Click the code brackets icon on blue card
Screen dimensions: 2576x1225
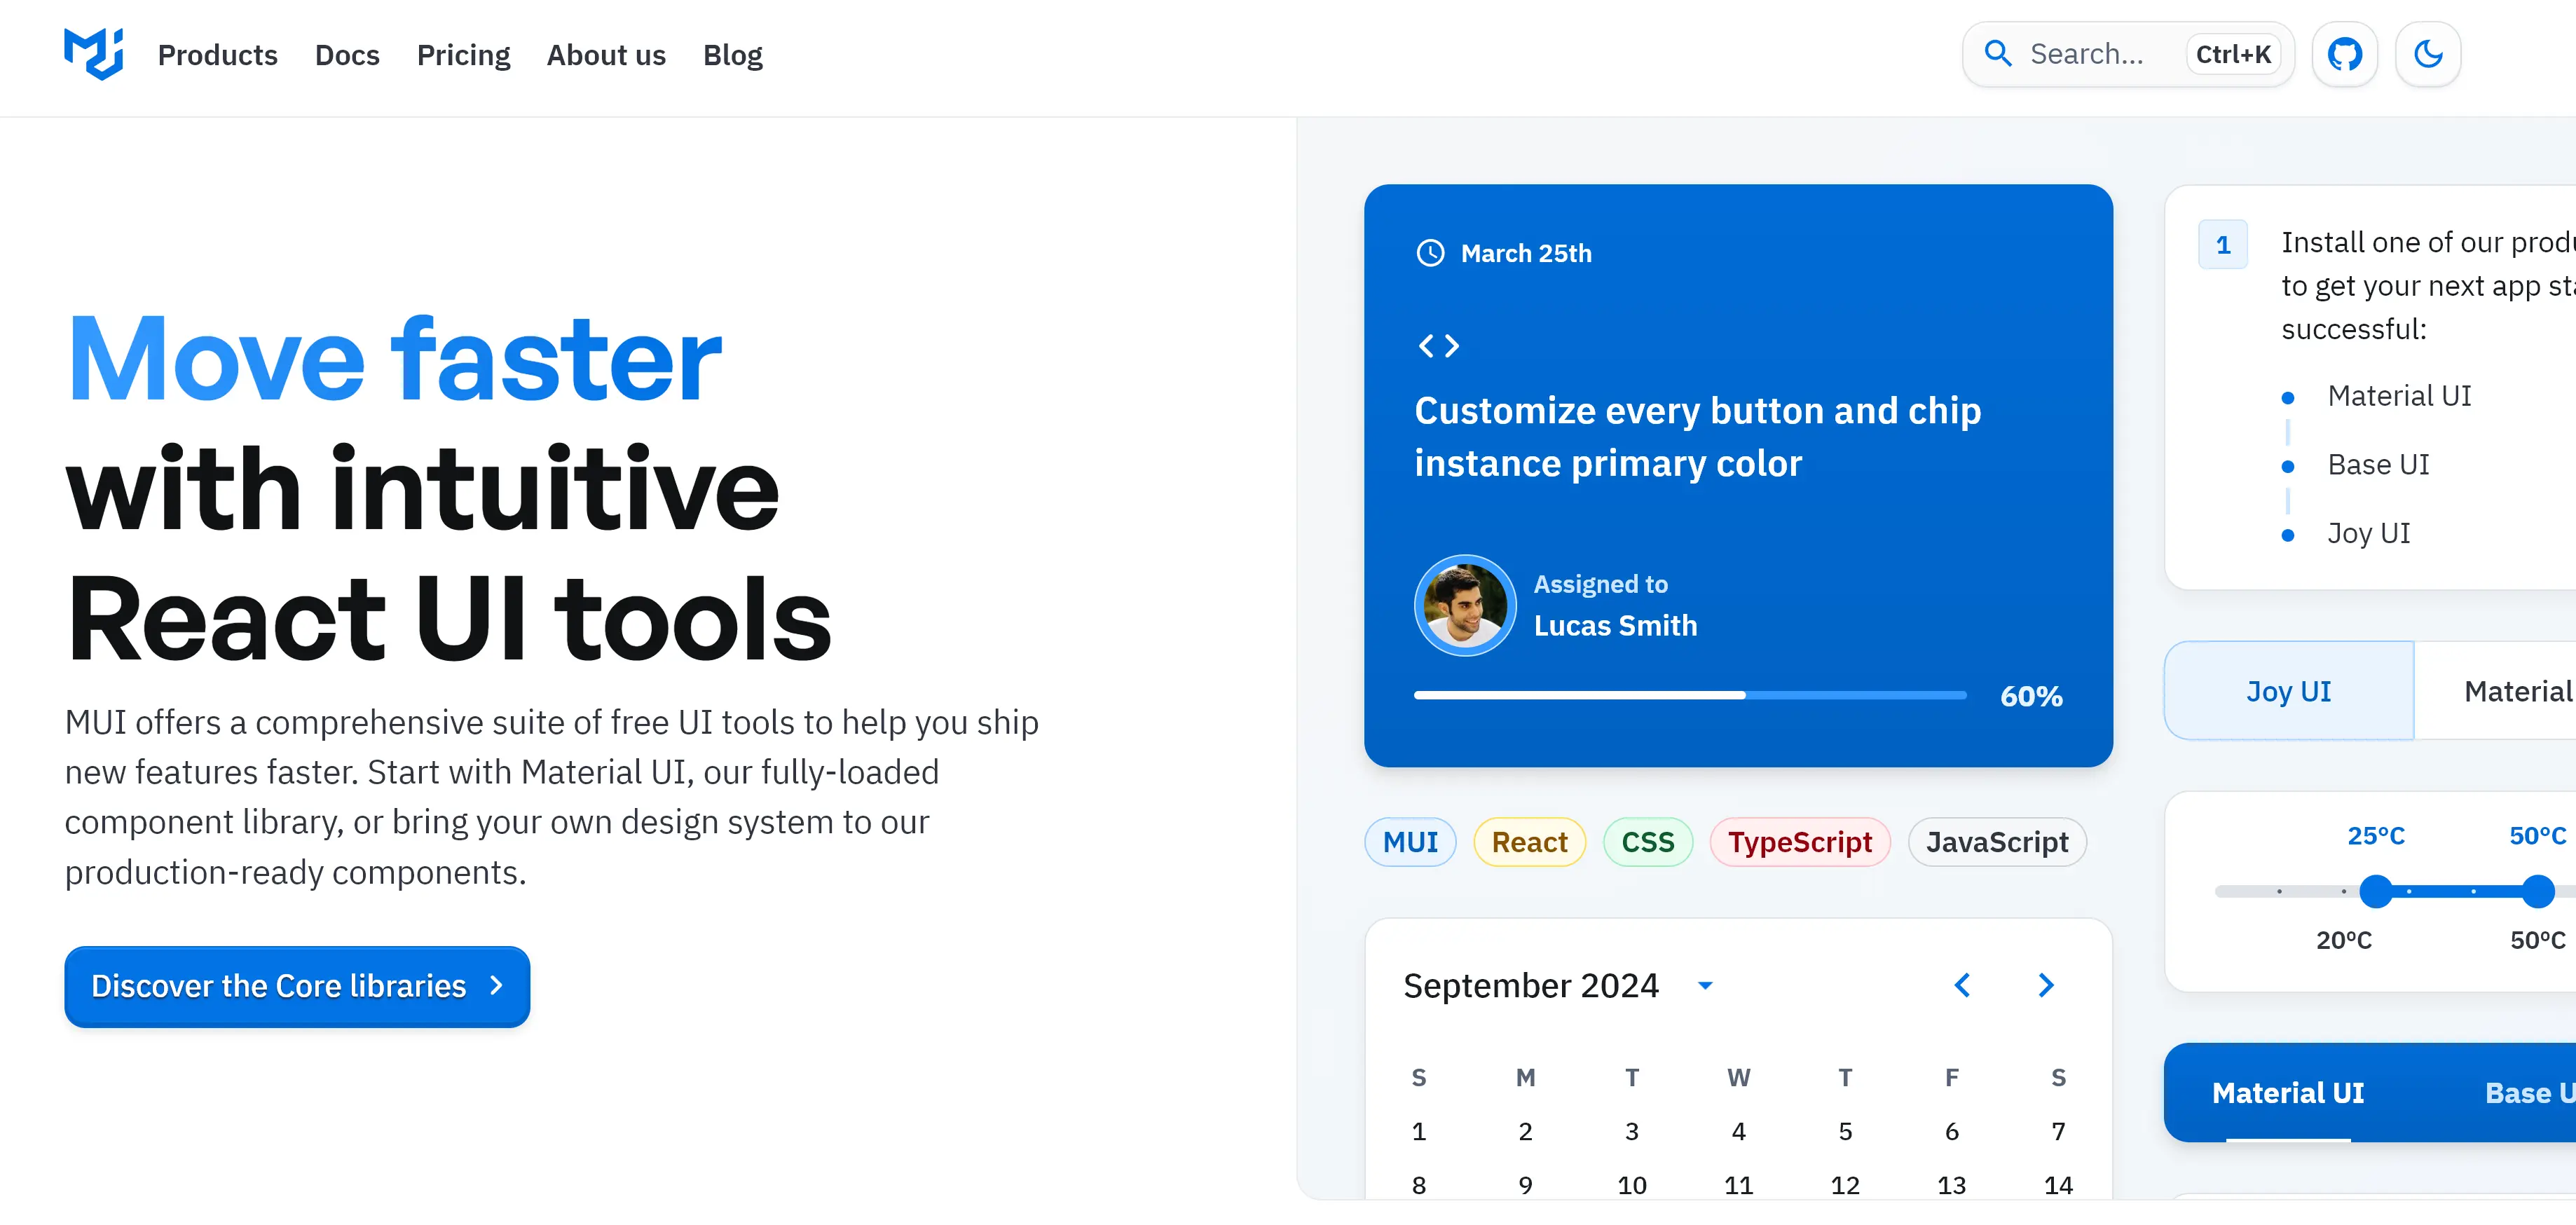click(x=1438, y=346)
